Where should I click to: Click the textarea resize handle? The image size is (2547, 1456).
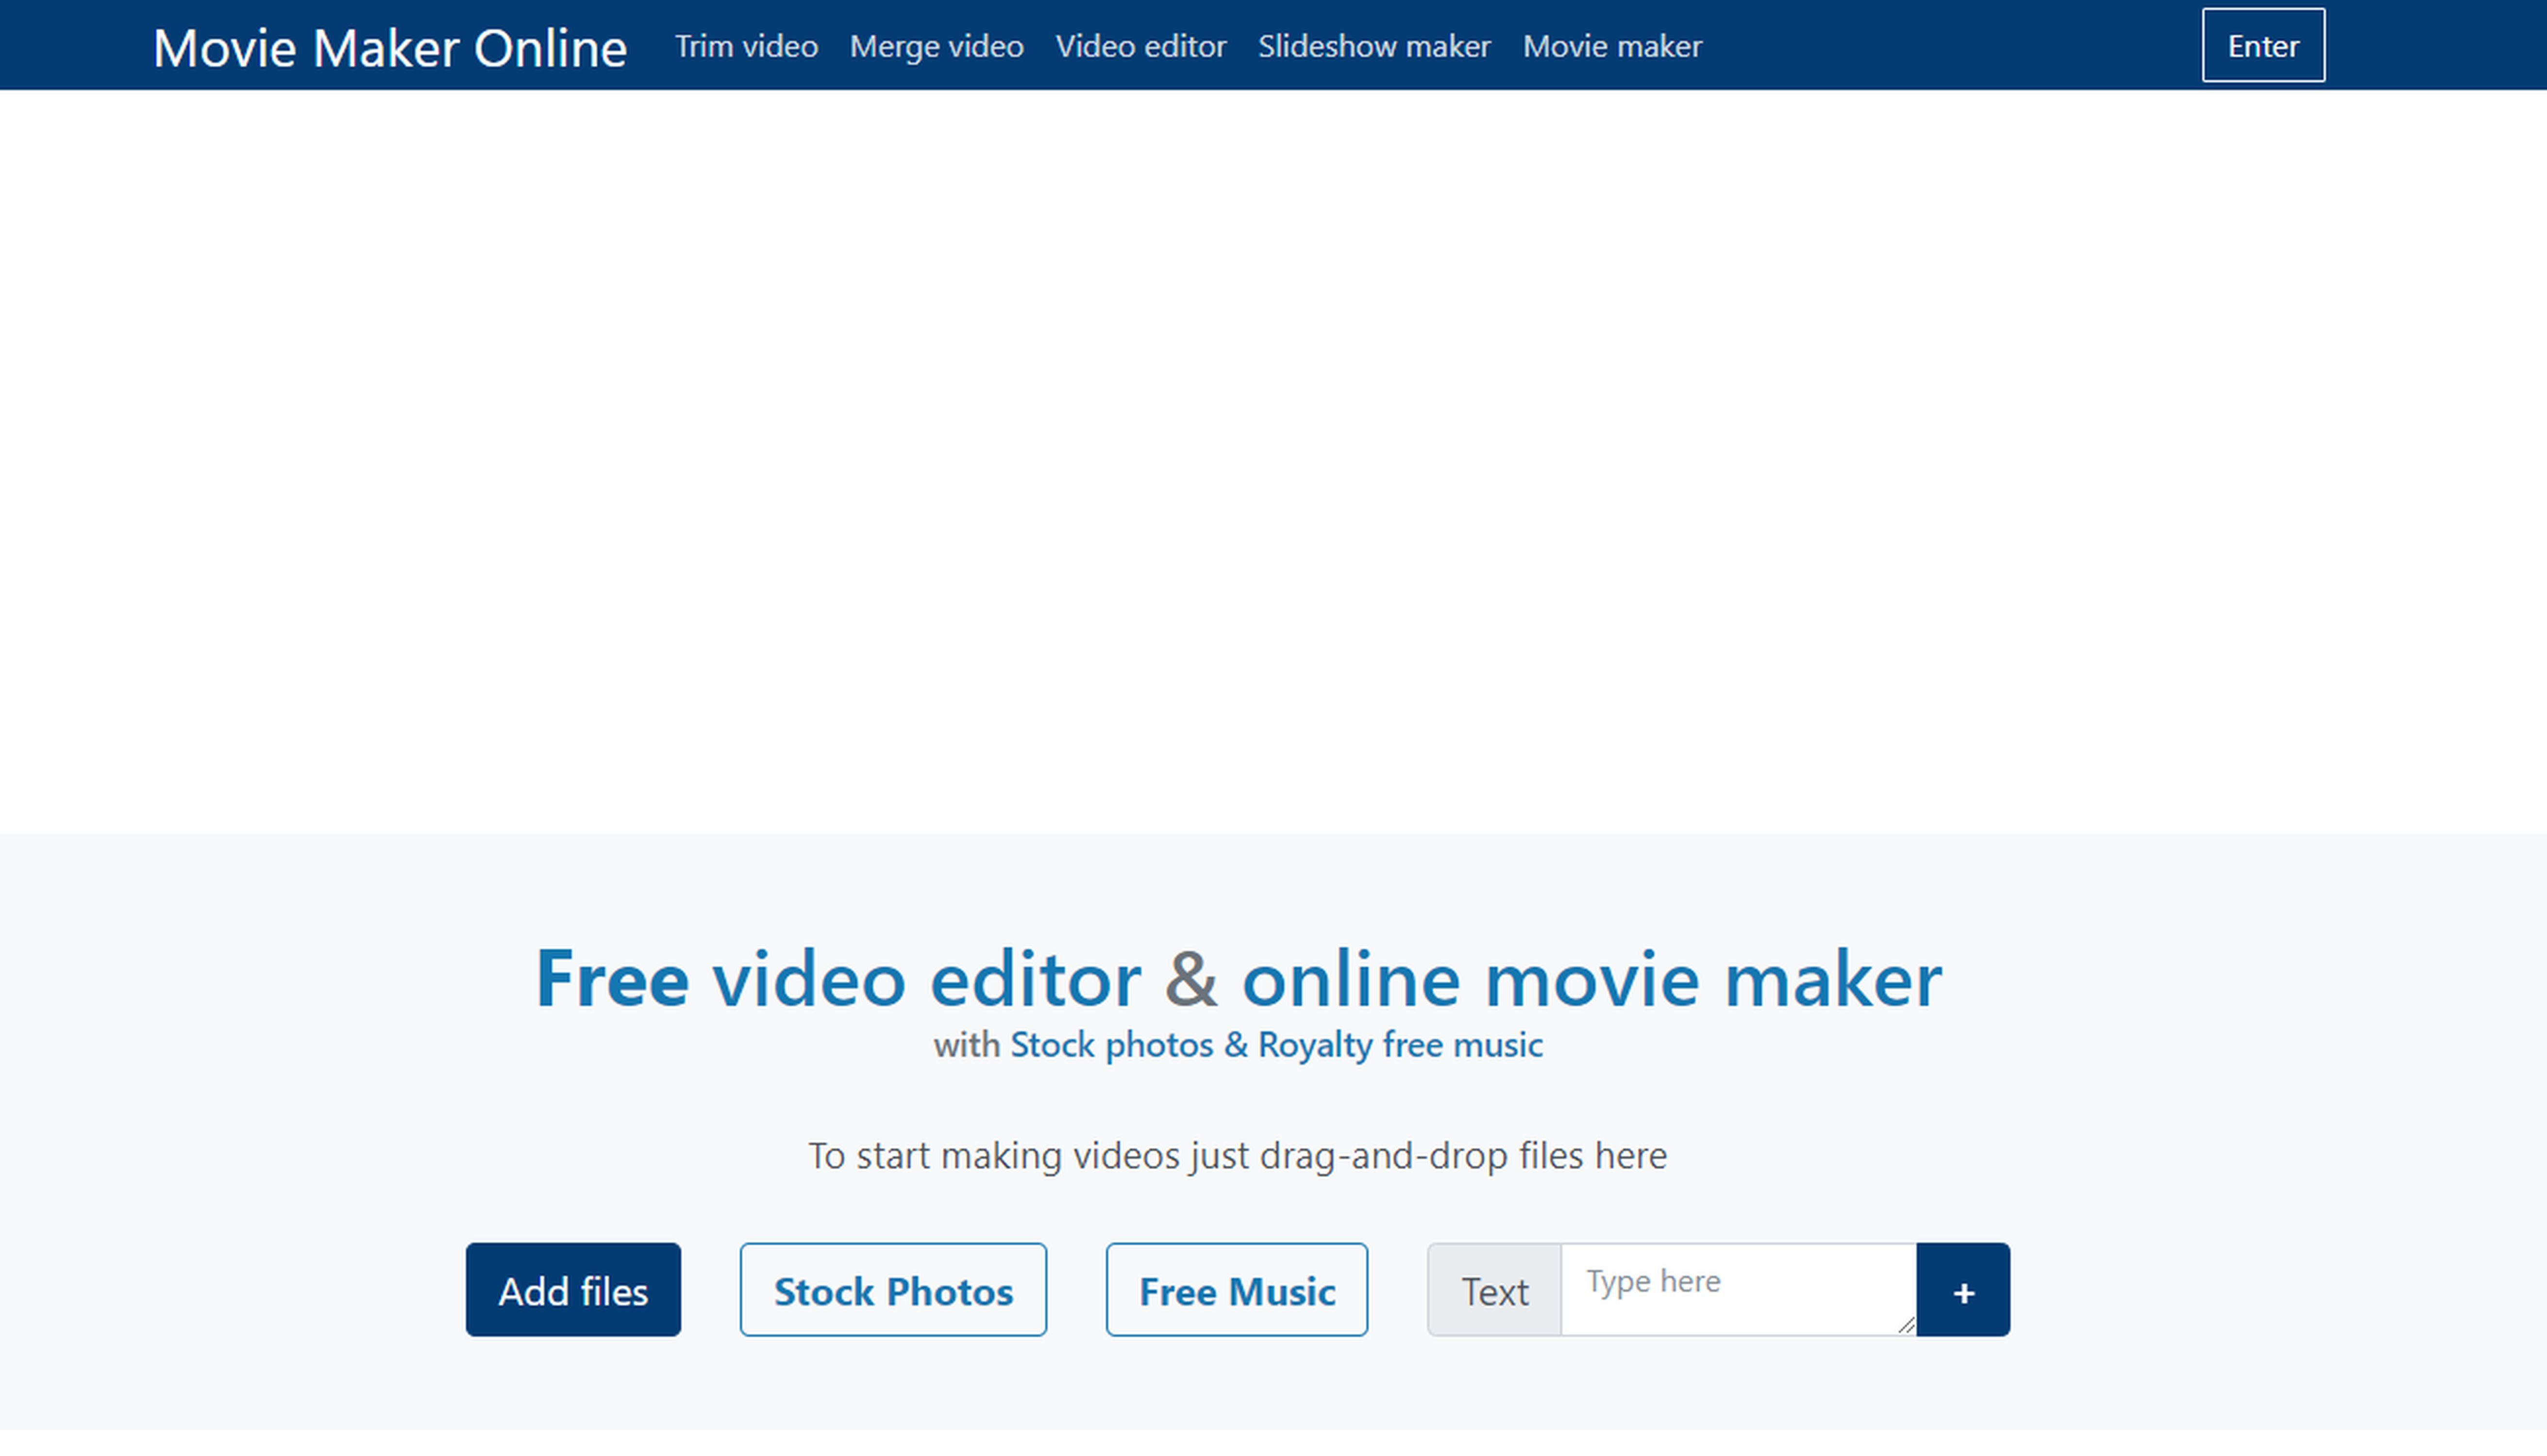click(x=1906, y=1326)
